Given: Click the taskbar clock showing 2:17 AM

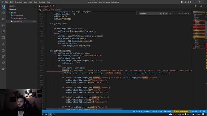Looking at the screenshot, I should [x=198, y=114].
